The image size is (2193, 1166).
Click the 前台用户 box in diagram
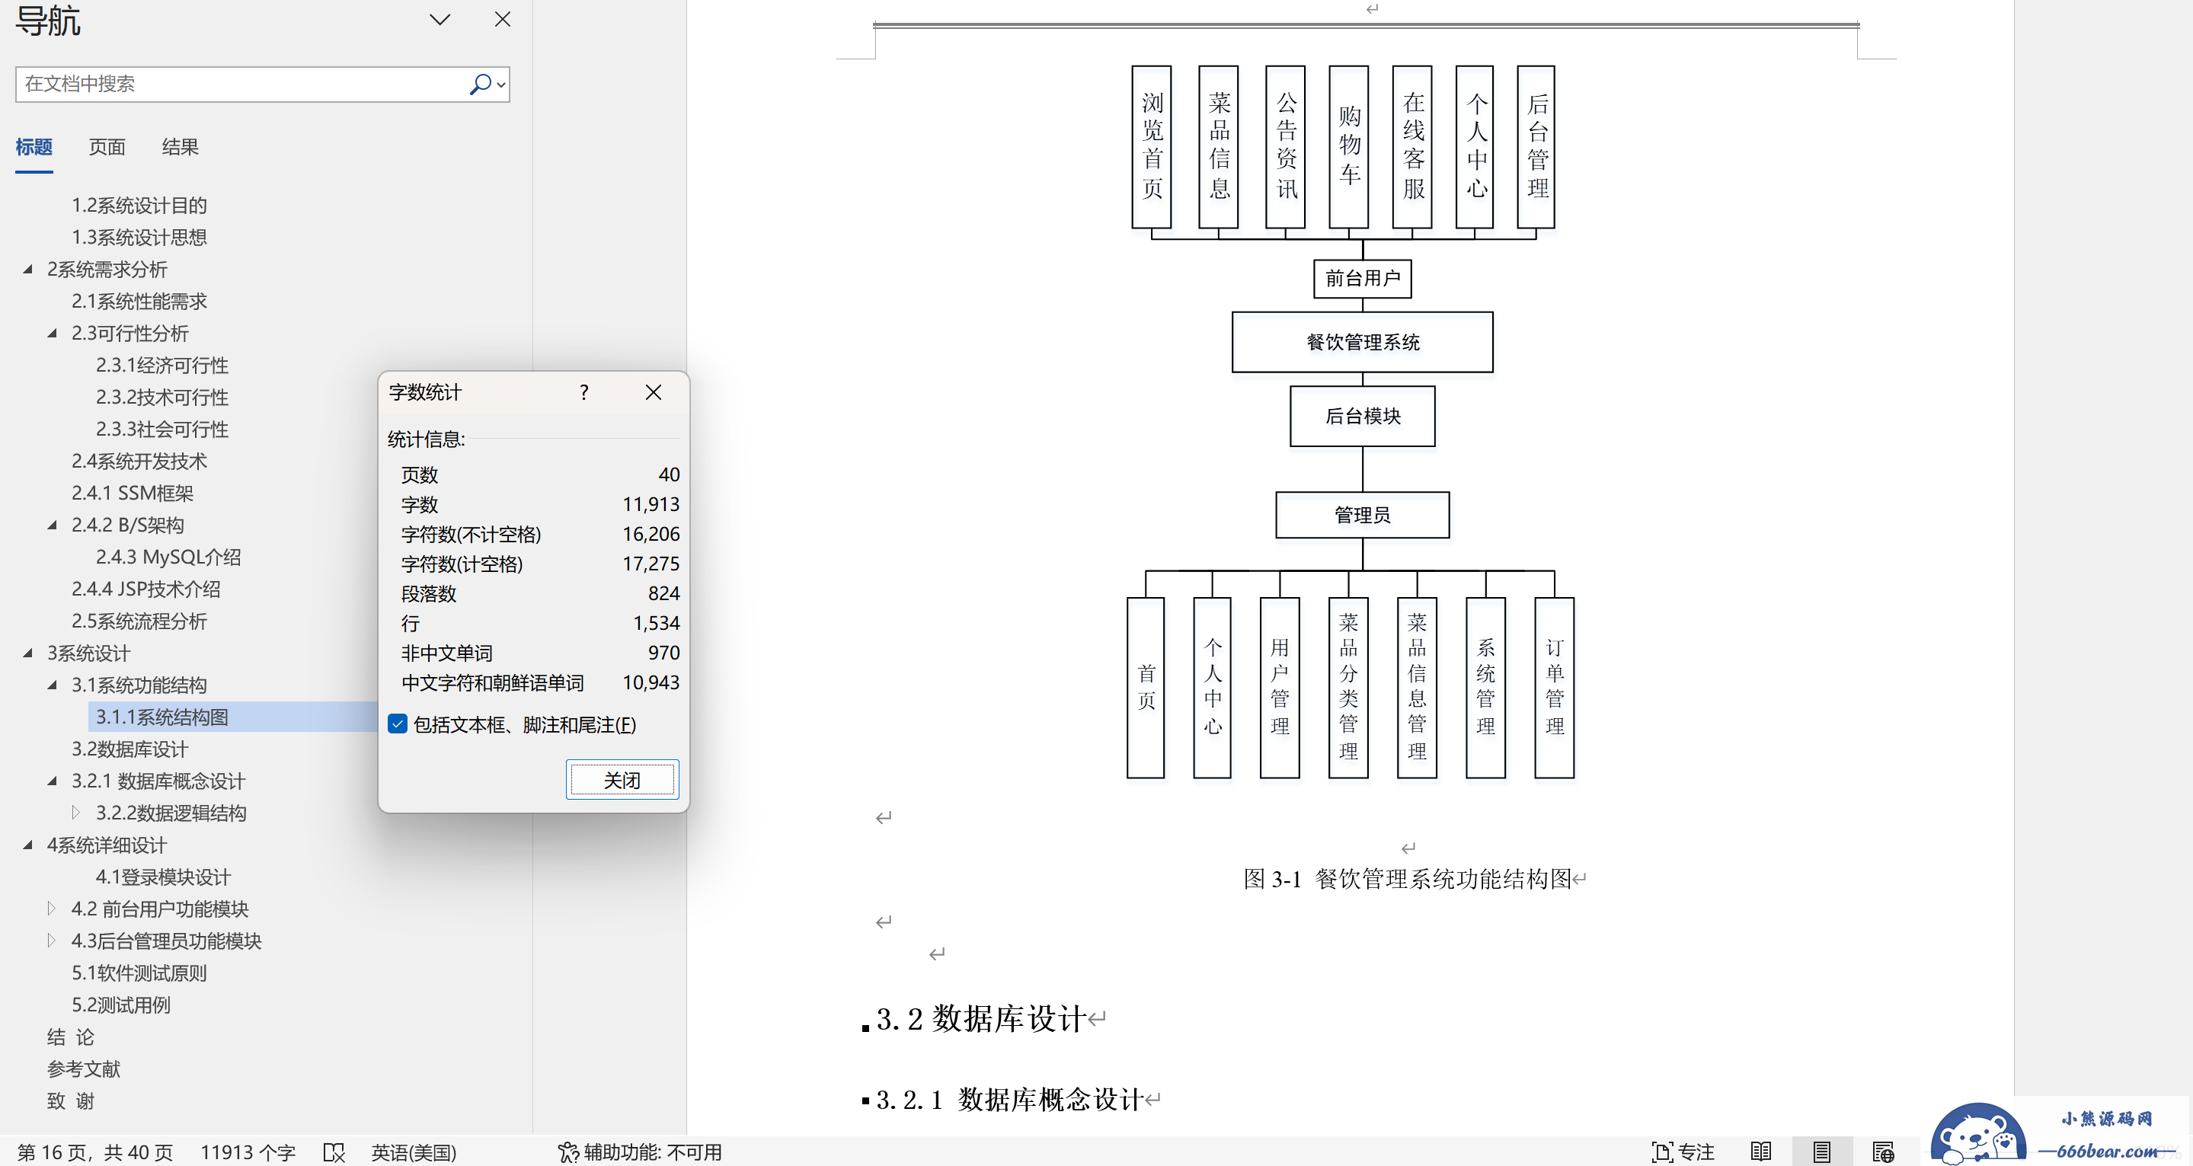(x=1362, y=278)
